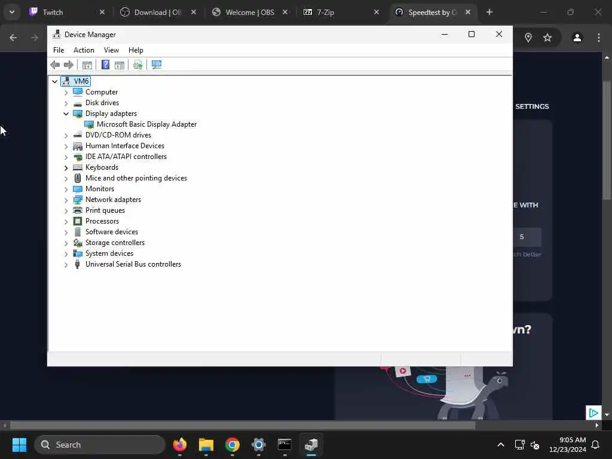The height and width of the screenshot is (459, 612).
Task: Open the Help menu
Action: [x=136, y=50]
